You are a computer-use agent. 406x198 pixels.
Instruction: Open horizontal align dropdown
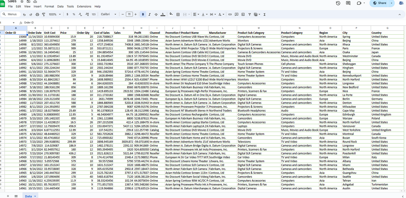[x=196, y=14]
